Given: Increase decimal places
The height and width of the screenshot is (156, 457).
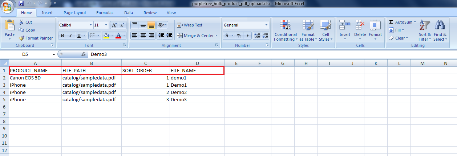Looking at the screenshot, I should [257, 36].
